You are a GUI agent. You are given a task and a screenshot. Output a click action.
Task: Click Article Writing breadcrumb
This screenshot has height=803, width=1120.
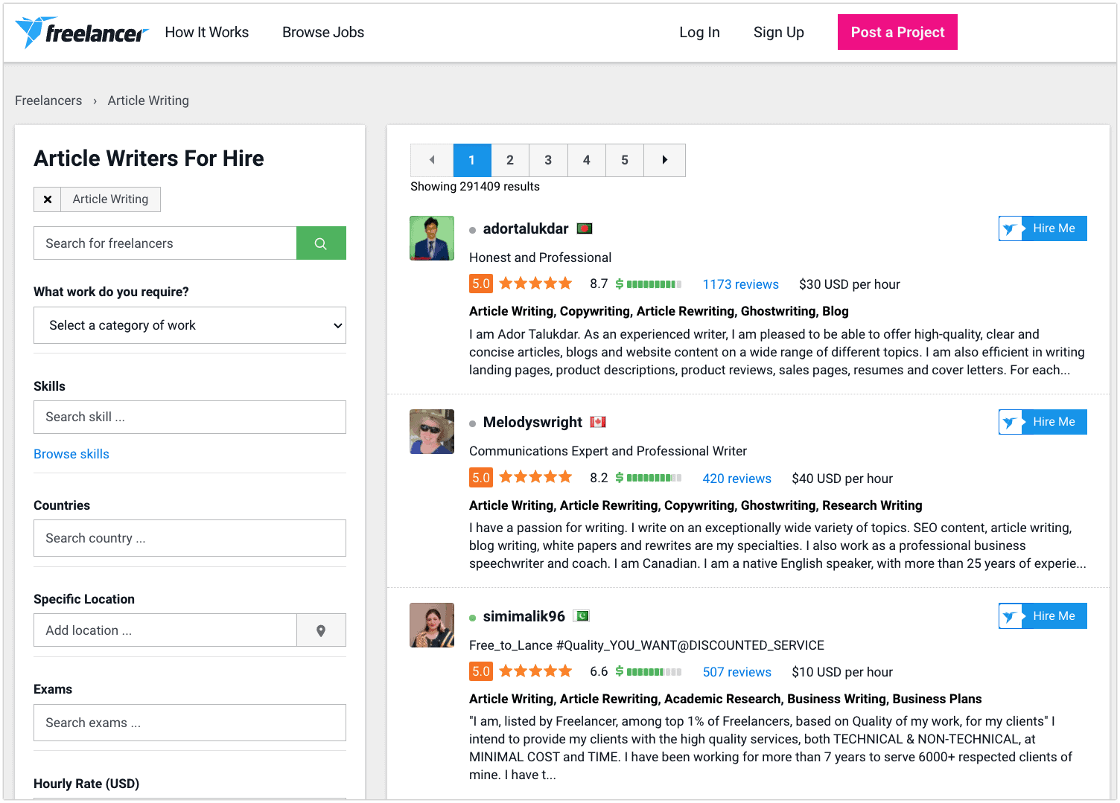click(x=148, y=100)
